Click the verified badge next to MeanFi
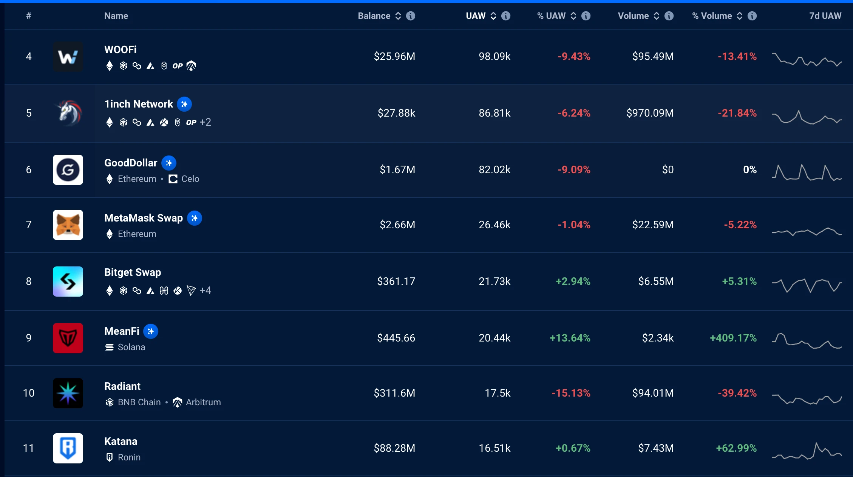 (151, 331)
